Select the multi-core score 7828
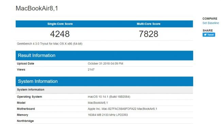The height and width of the screenshot is (124, 221). tap(149, 34)
